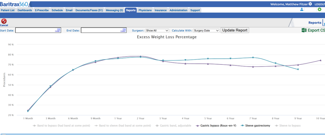The width and height of the screenshot is (325, 135).
Task: Click the Export CSV link text
Action: coord(316,30)
